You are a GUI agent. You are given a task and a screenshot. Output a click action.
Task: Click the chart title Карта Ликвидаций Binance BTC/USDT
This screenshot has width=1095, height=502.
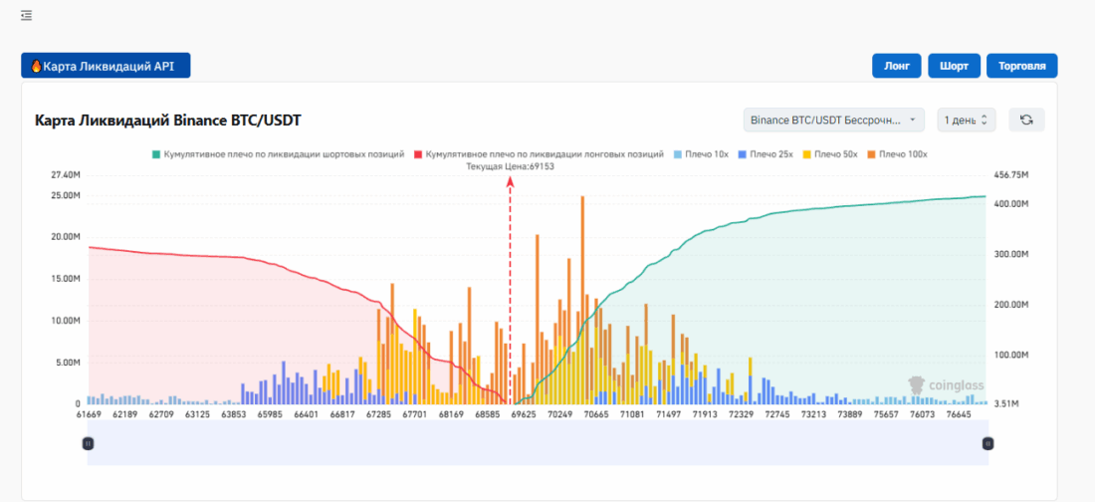(167, 121)
